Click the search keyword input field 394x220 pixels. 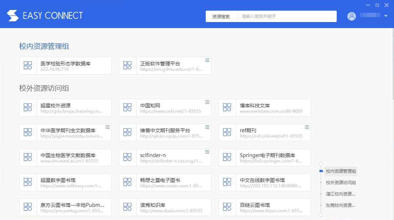[287, 16]
